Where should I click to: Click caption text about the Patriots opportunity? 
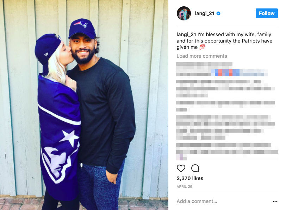pyautogui.click(x=224, y=41)
